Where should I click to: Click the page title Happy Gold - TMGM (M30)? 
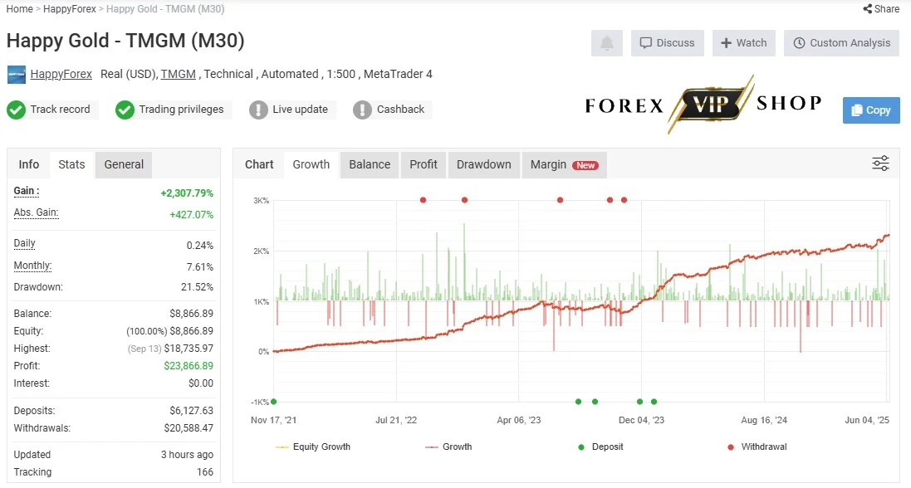coord(125,41)
